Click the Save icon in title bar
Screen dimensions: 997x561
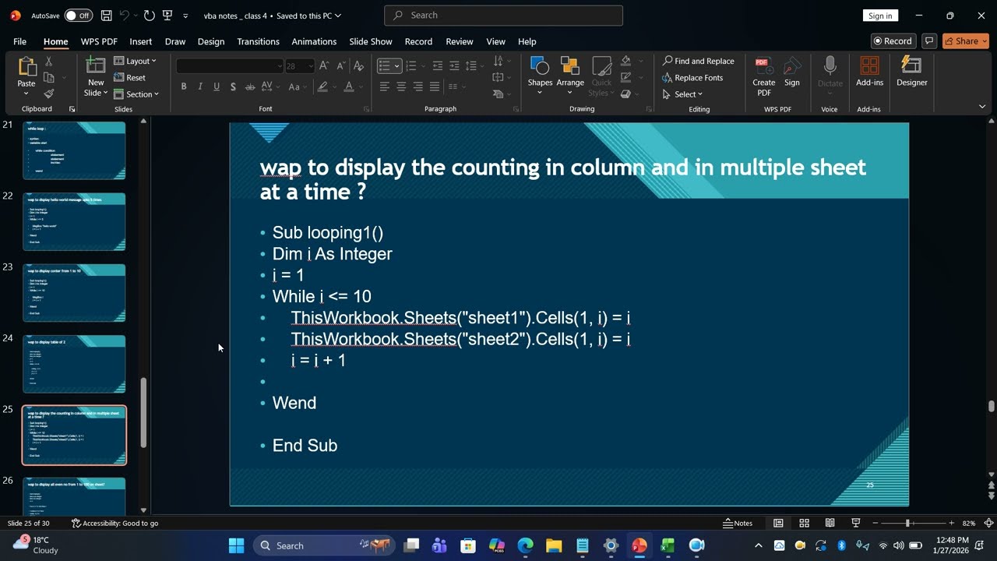[107, 16]
